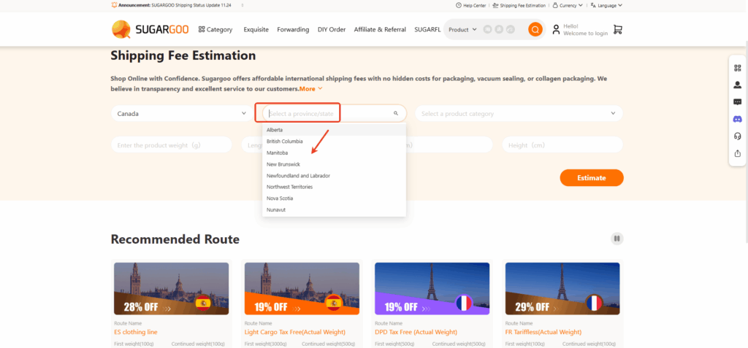Open Light Cargo Tax Free route link
Viewport: 748px width, 348px height.
click(x=295, y=332)
